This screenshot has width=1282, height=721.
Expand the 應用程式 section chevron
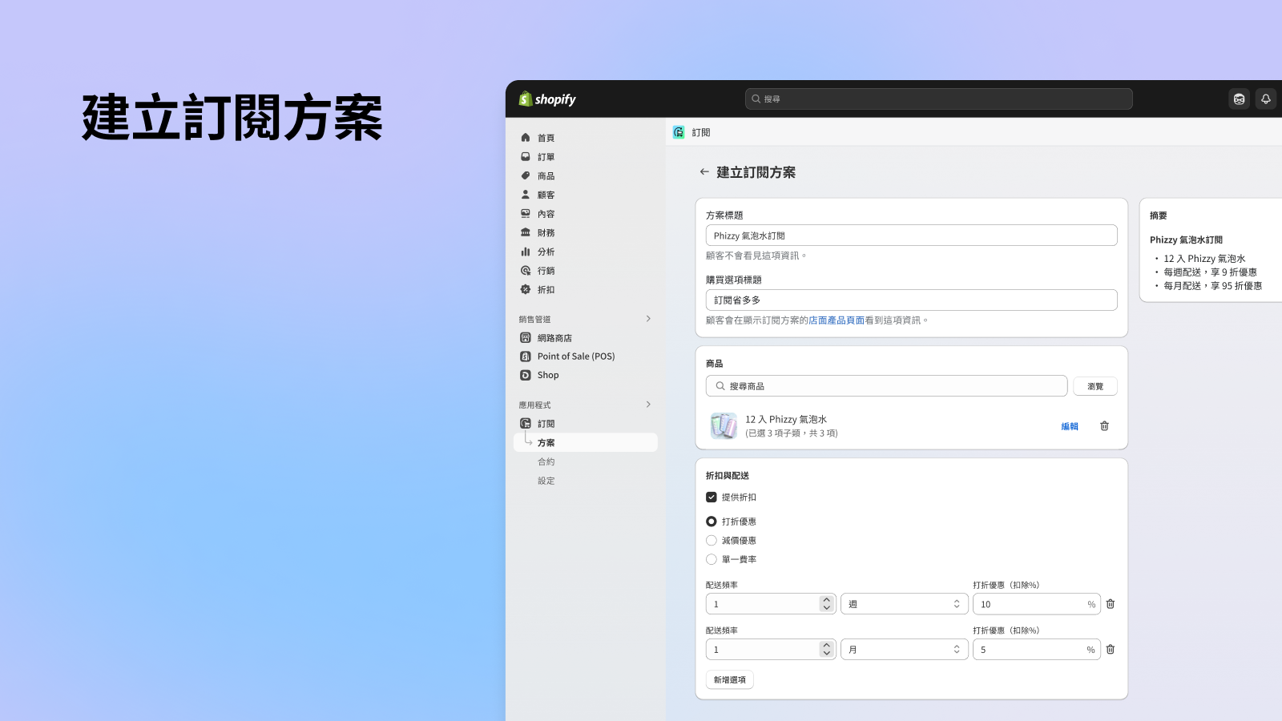tap(648, 405)
